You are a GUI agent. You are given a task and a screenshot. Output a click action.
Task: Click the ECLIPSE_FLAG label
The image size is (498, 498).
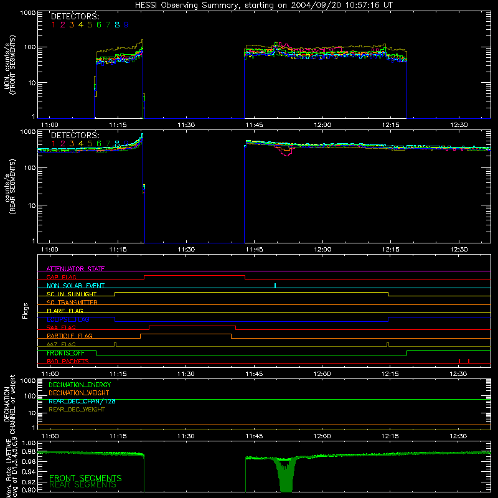[68, 319]
